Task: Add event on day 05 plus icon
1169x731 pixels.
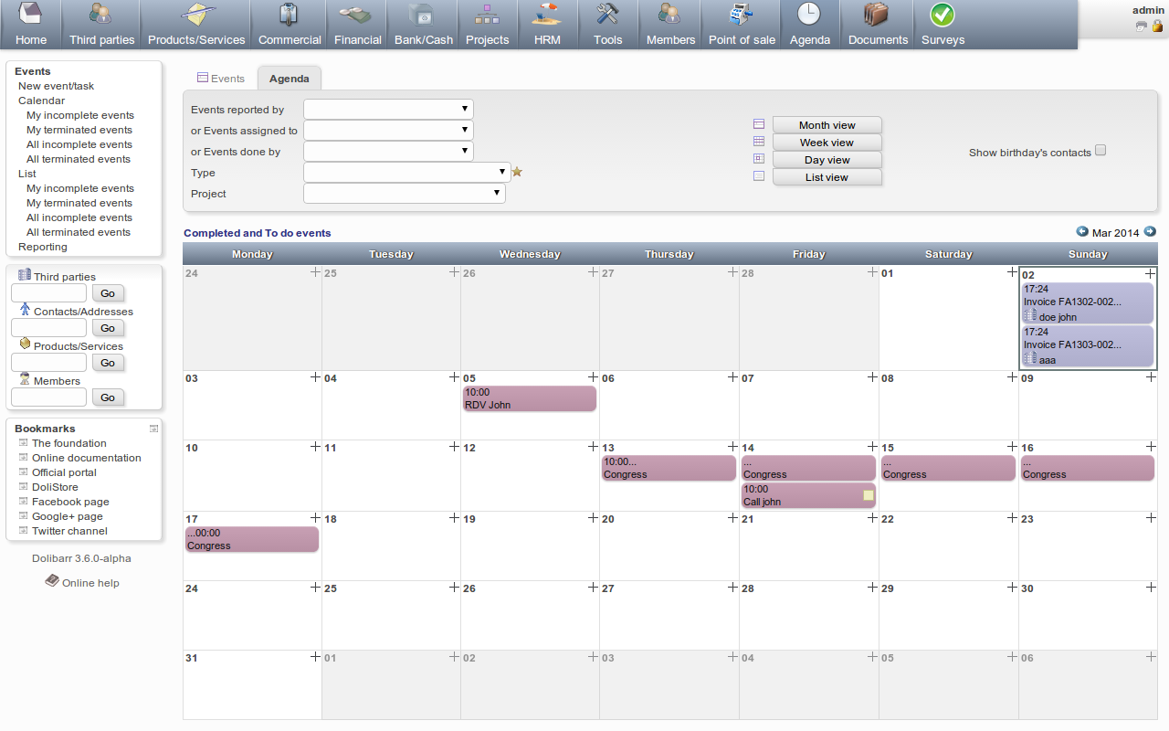Action: 594,376
